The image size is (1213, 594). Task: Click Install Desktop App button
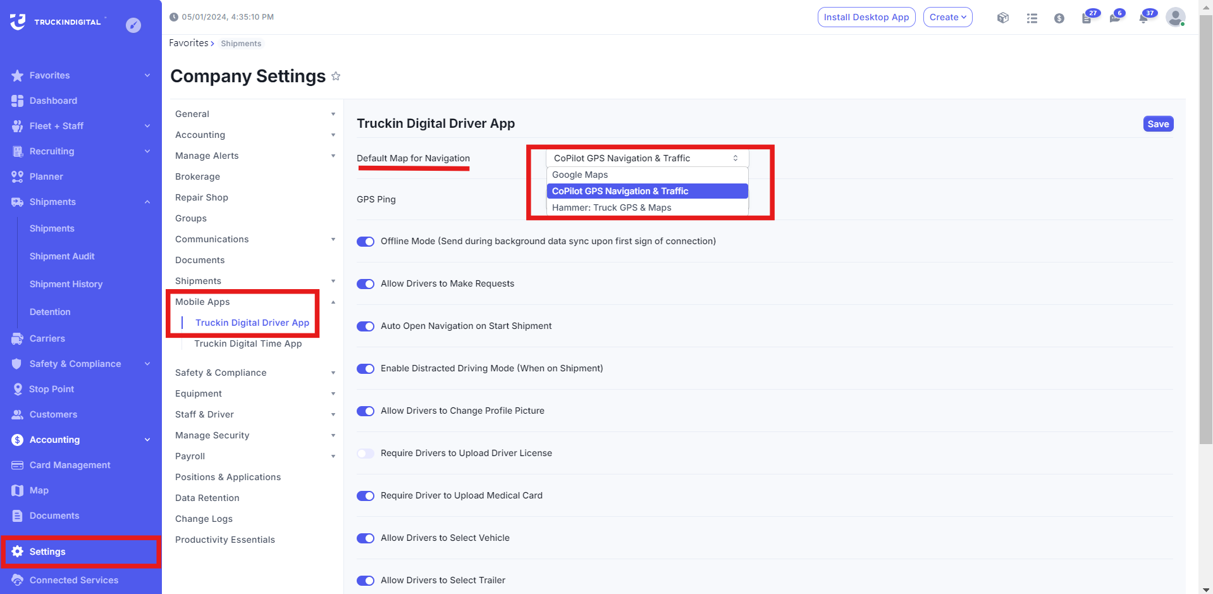point(866,17)
